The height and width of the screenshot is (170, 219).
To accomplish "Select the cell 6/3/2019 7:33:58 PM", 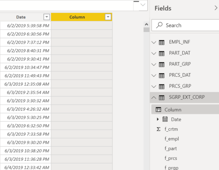I will (25, 134).
